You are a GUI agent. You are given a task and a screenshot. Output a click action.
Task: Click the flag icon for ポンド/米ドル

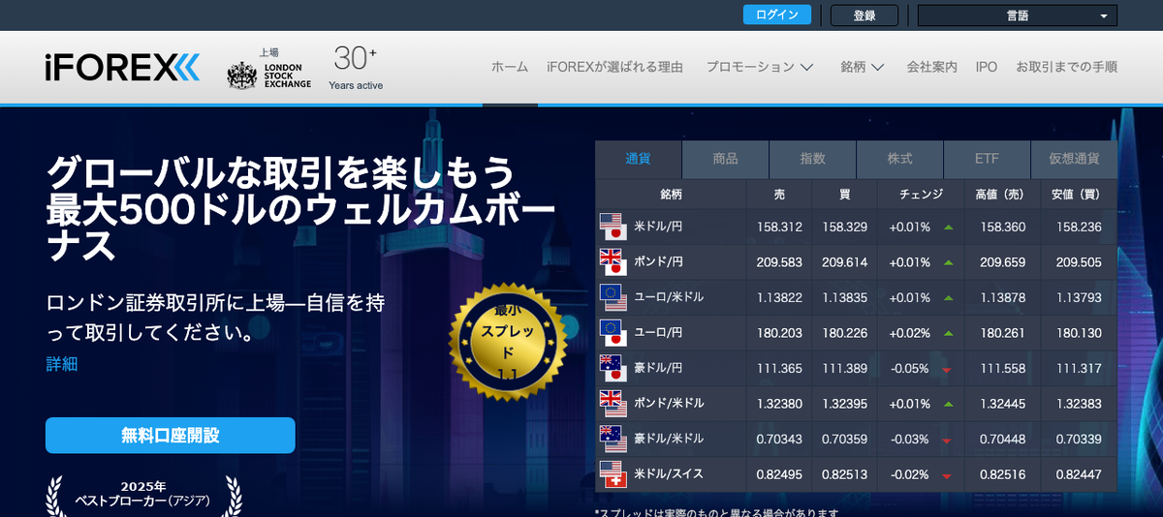tap(613, 403)
